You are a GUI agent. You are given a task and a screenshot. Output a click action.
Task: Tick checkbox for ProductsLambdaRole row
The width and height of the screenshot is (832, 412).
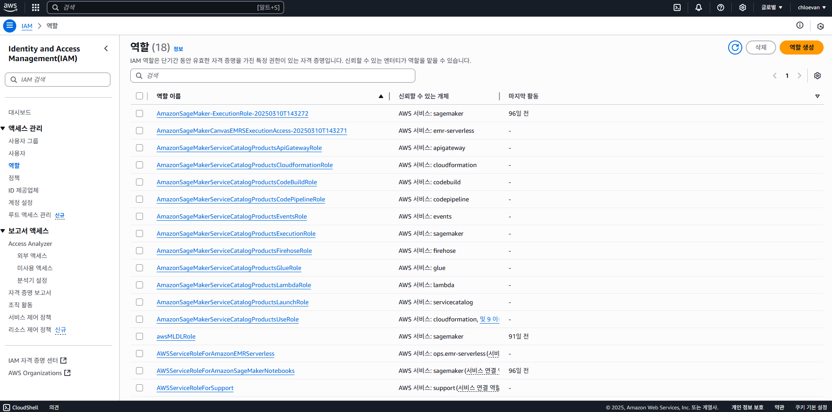[139, 285]
